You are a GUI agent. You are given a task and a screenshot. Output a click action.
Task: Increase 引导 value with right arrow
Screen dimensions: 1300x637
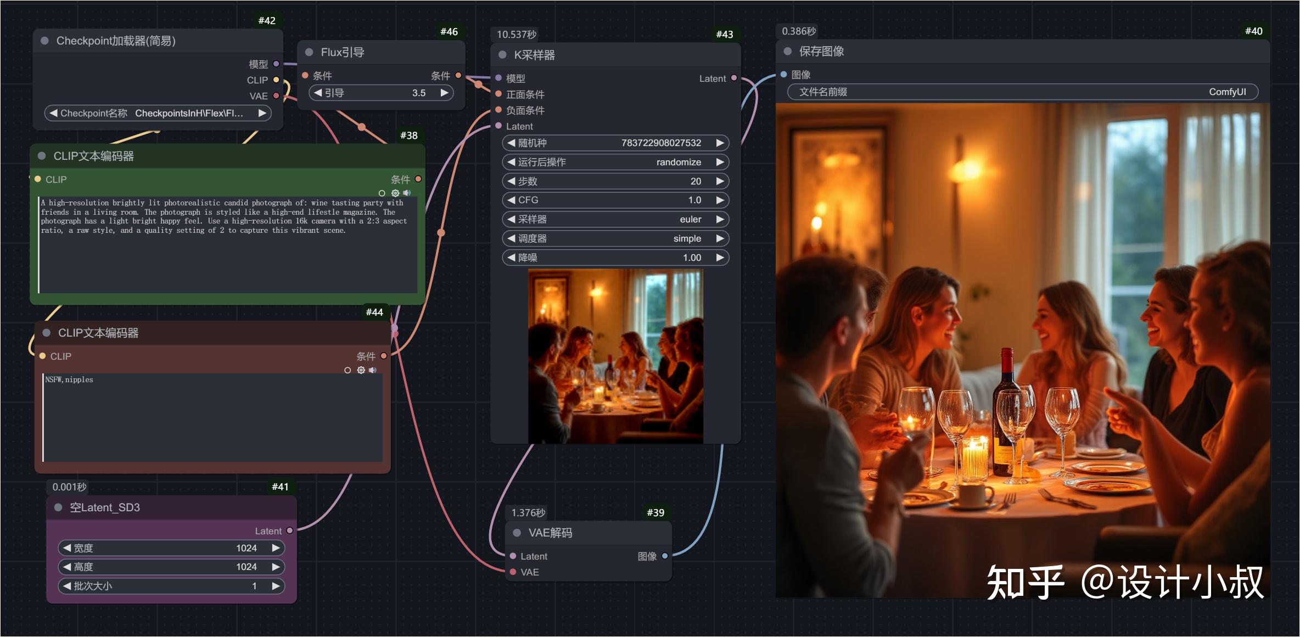(x=445, y=93)
